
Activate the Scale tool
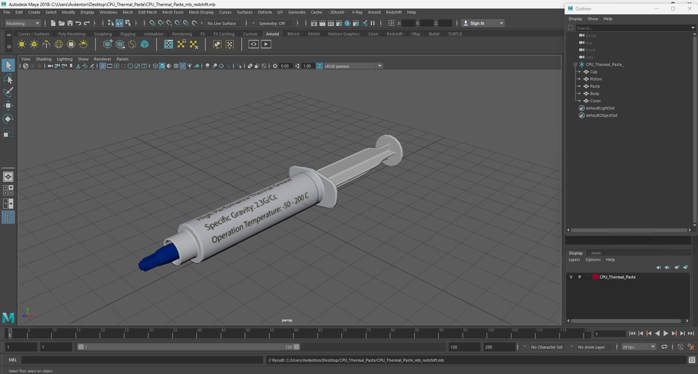click(8, 133)
